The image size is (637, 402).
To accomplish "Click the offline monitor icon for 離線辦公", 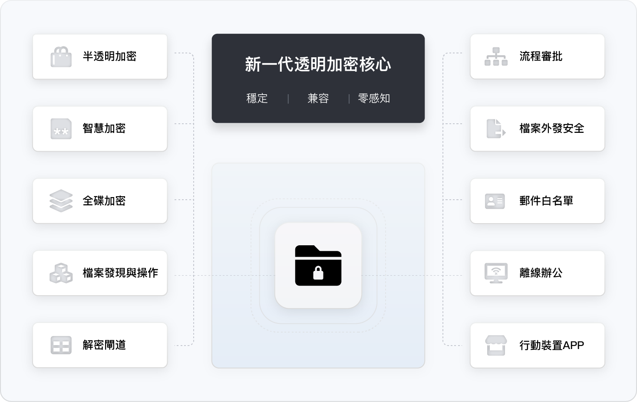I will (x=496, y=273).
